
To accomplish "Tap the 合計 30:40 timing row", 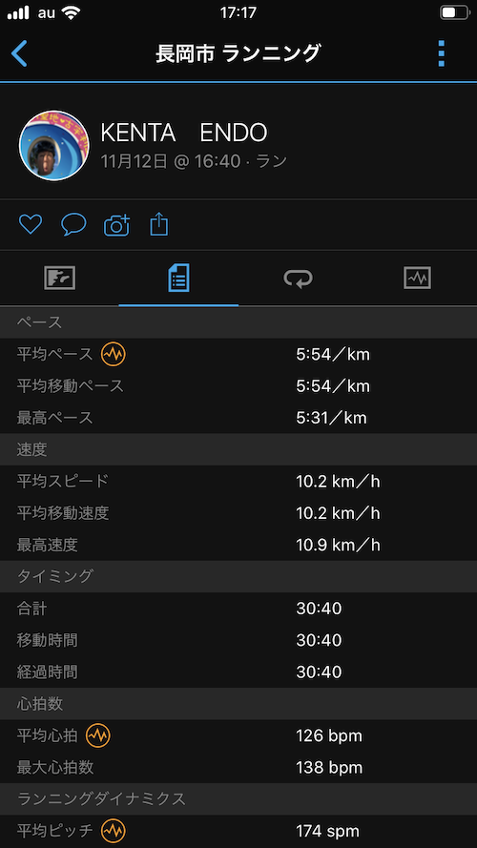I will (x=238, y=609).
